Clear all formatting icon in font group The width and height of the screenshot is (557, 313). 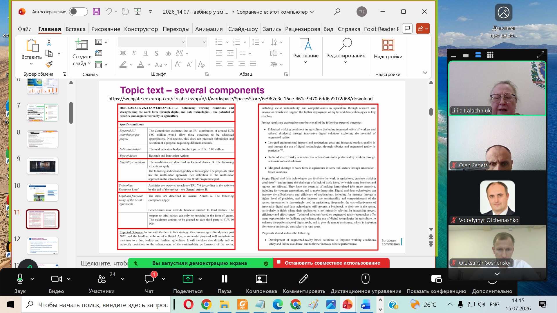click(x=201, y=64)
